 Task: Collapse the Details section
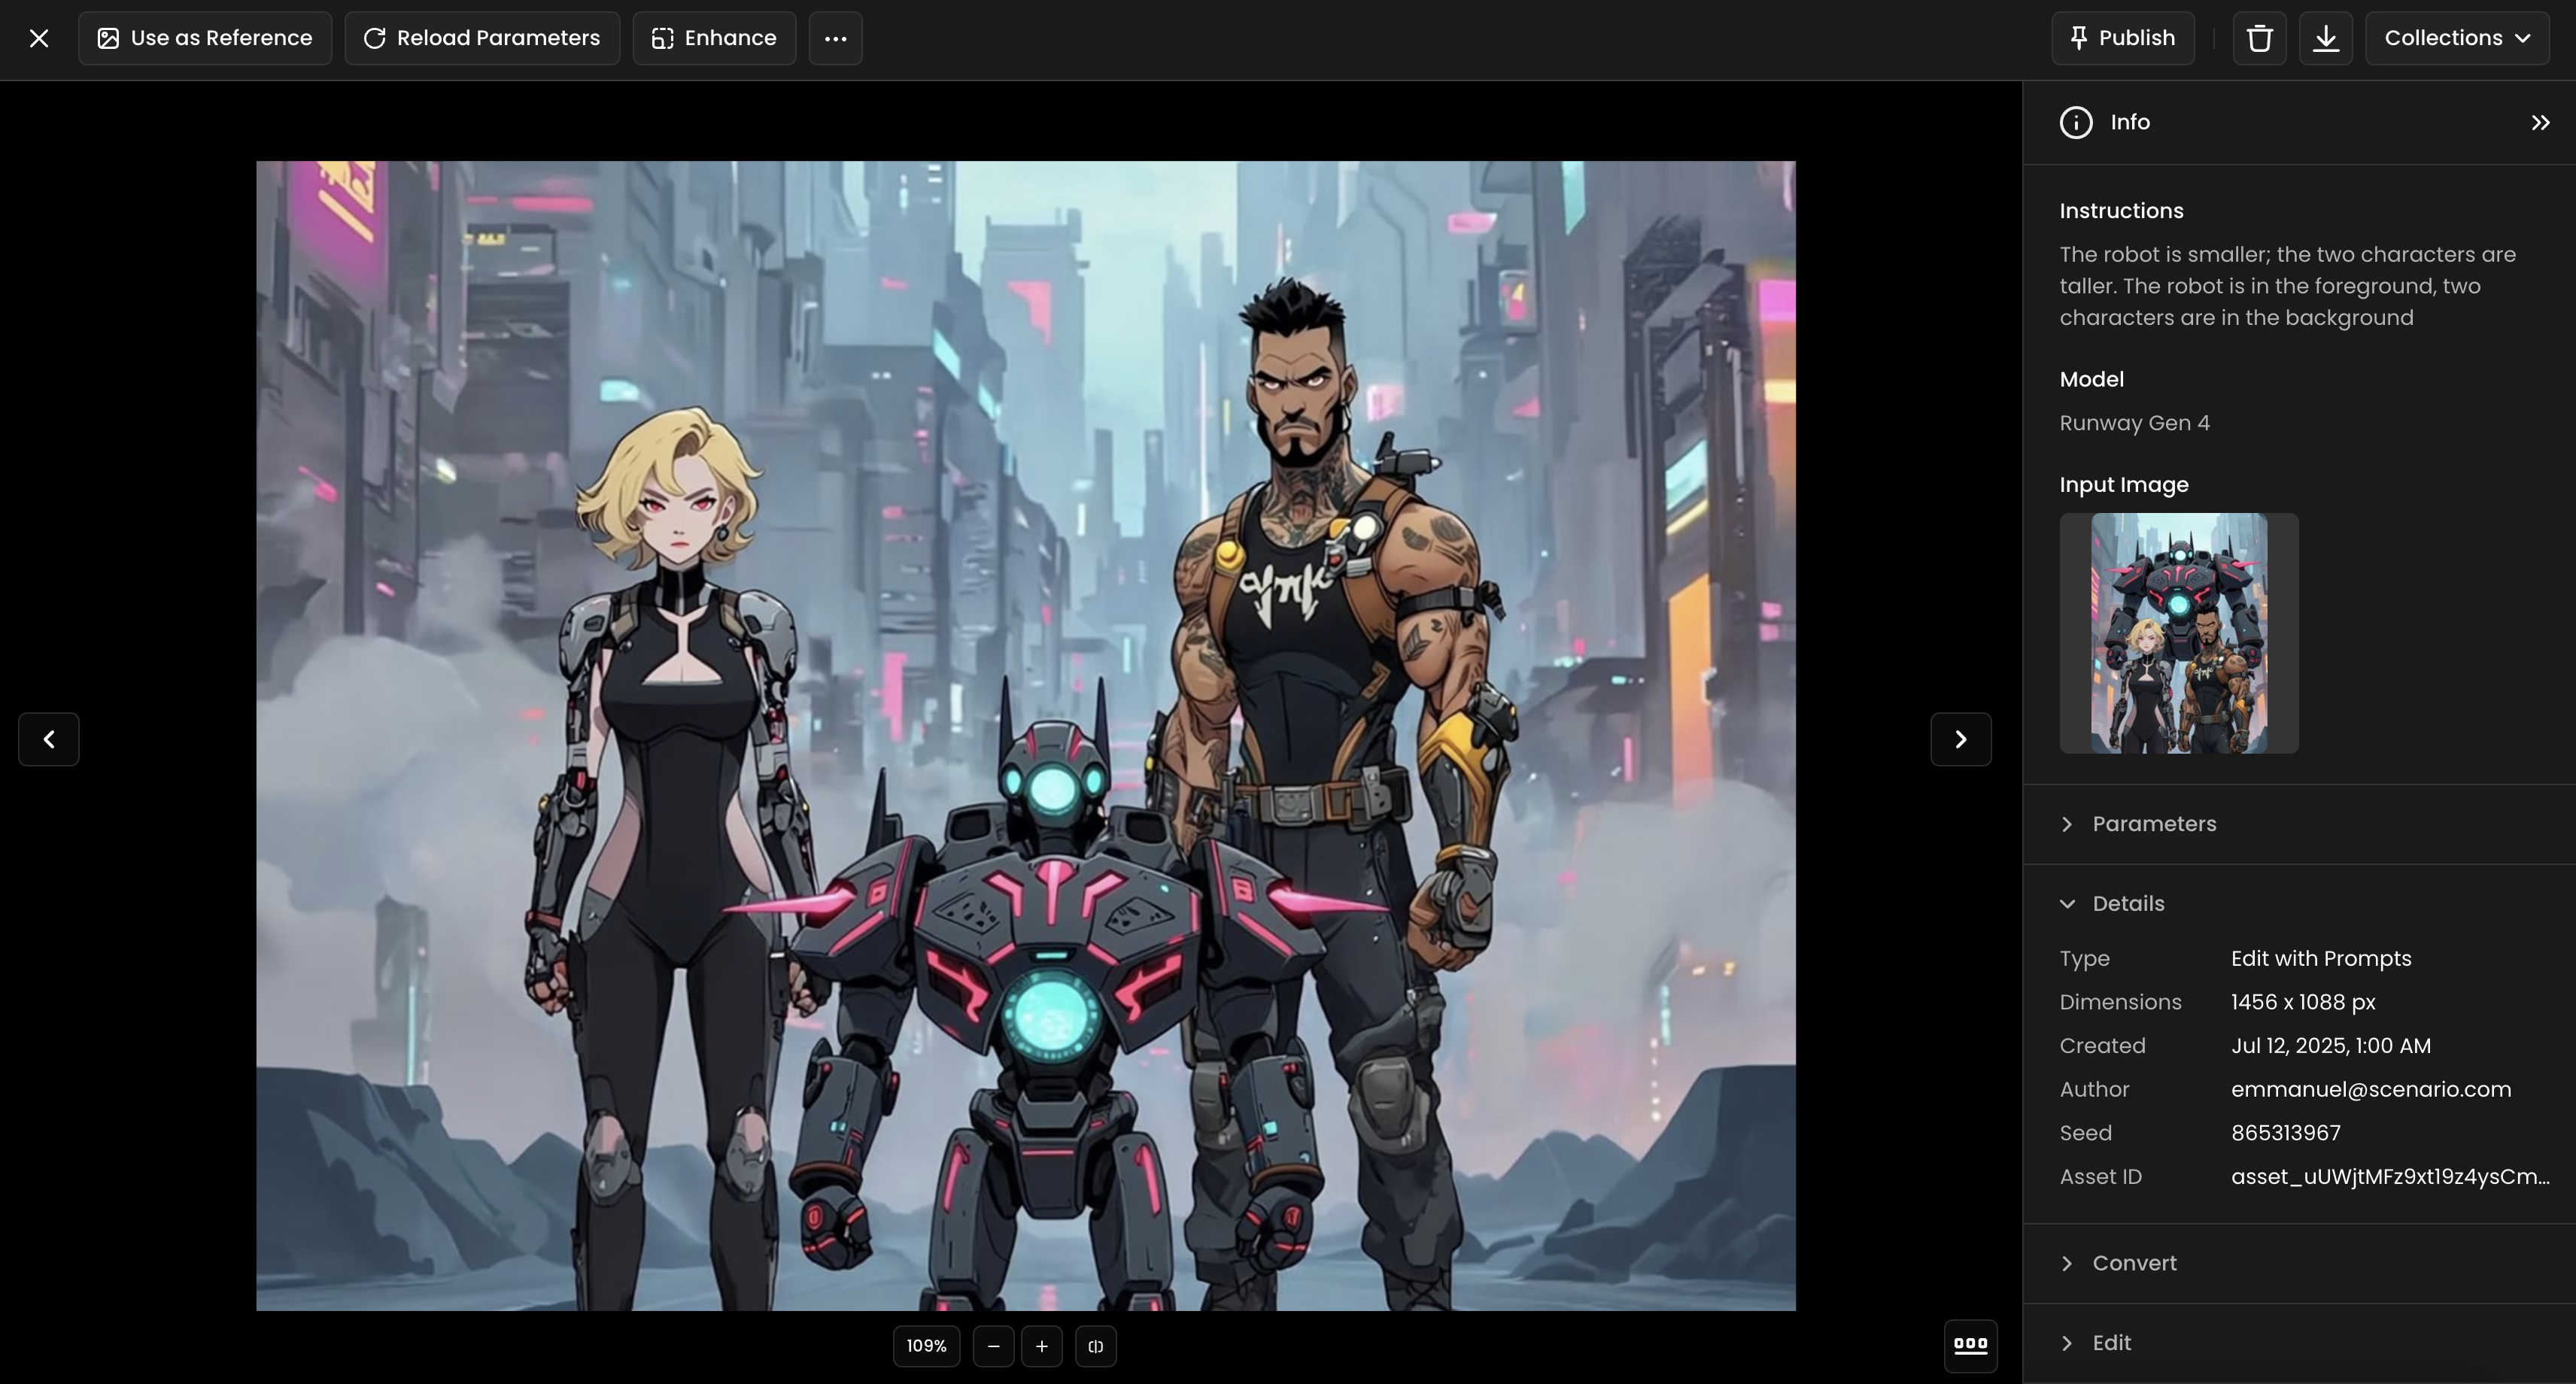click(2127, 903)
